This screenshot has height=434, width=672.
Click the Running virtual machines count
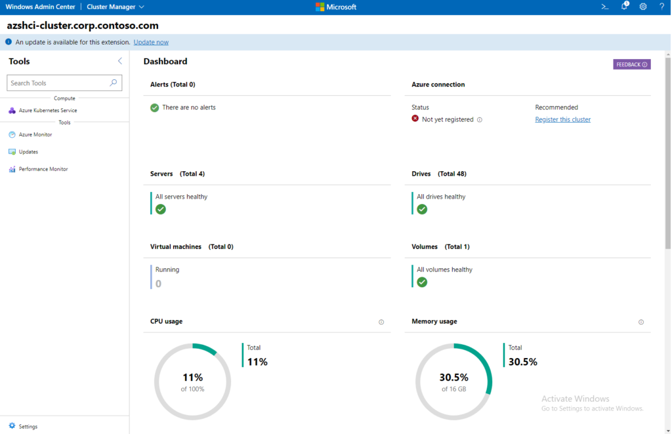click(x=159, y=284)
